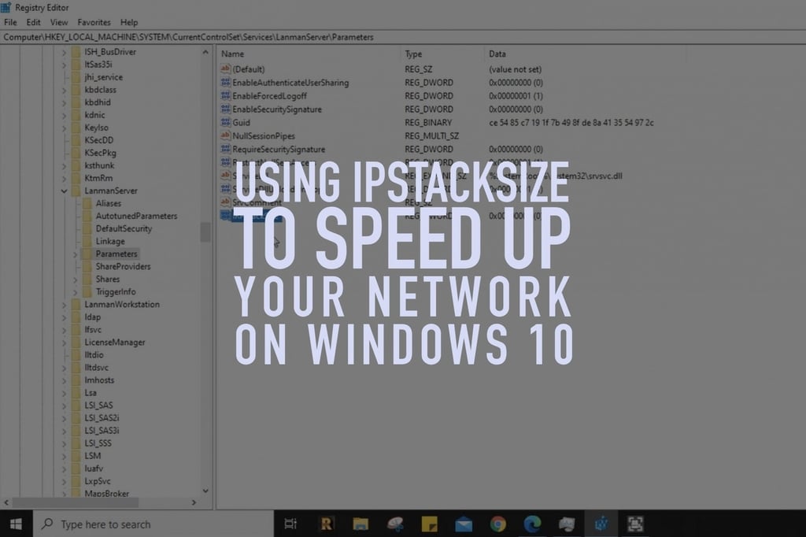This screenshot has height=537, width=806.
Task: Expand the KtmRm key
Action: (x=64, y=179)
